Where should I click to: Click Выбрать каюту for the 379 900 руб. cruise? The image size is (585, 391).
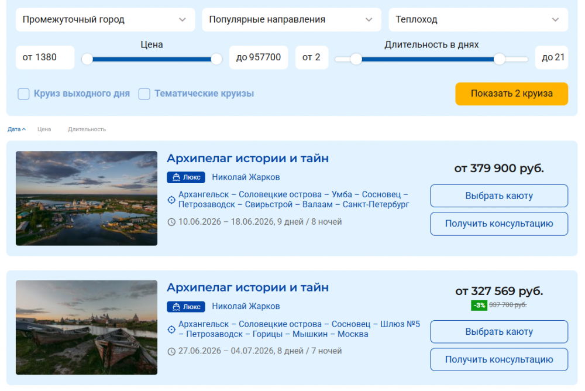(499, 196)
